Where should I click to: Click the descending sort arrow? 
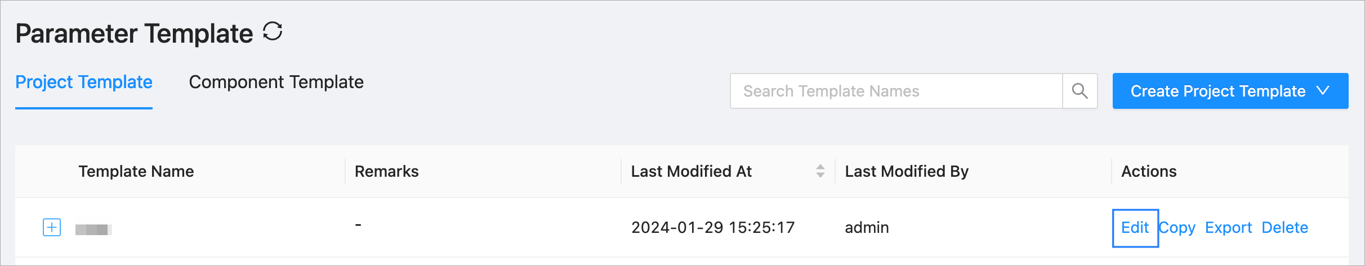(x=820, y=175)
